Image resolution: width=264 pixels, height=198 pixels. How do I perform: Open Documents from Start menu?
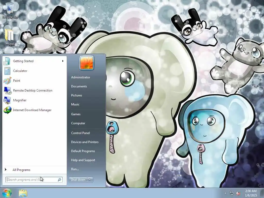click(79, 86)
